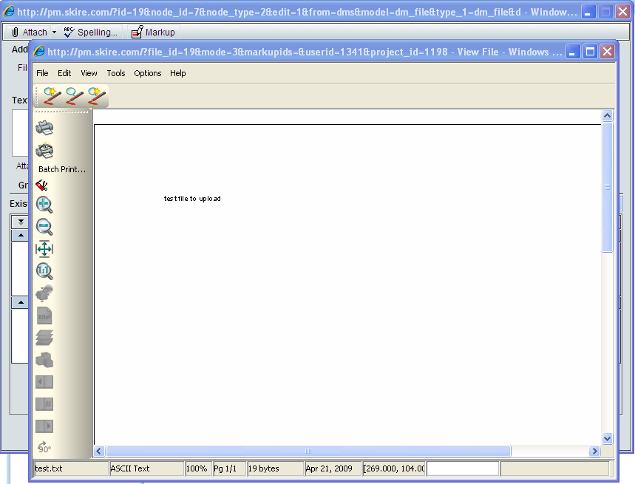The image size is (635, 484).
Task: Select the 1:1 actual size zoom icon
Action: (x=44, y=270)
